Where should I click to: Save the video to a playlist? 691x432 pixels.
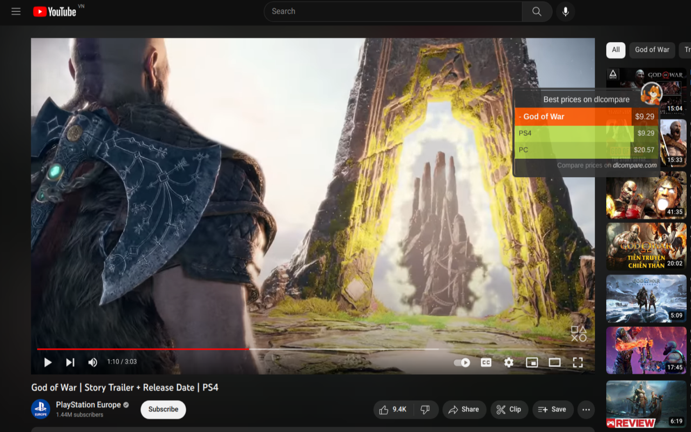(x=553, y=410)
